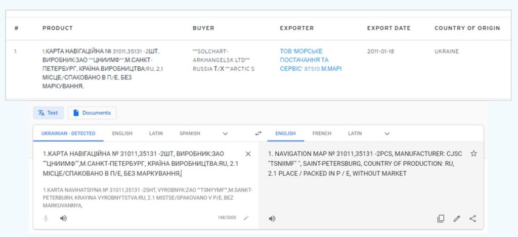
Task: Select the export date 2011-01-18 cell
Action: point(380,52)
